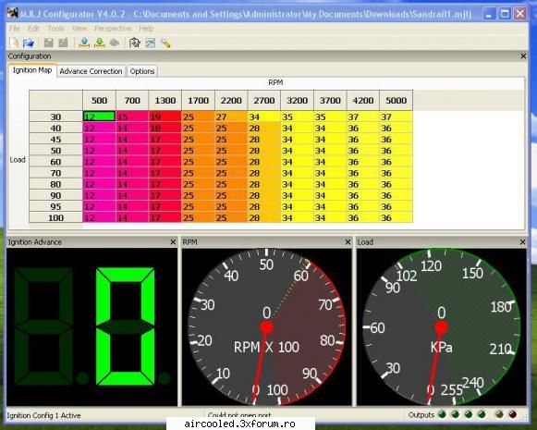
Task: Click the clipboard configuration toolbar icon
Action: 135,43
